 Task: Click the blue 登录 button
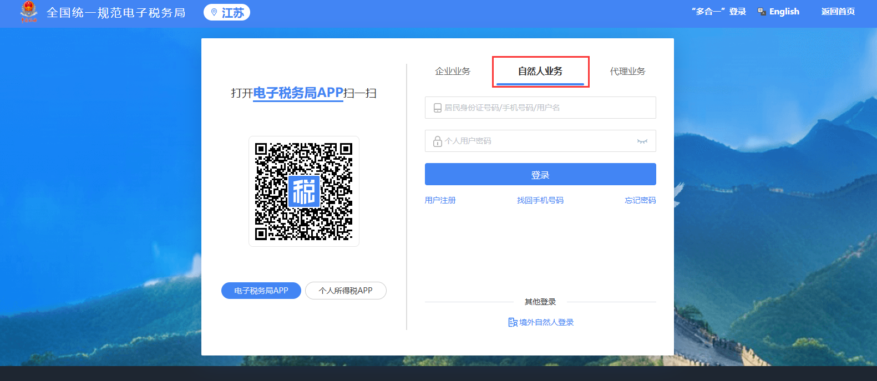click(x=540, y=175)
